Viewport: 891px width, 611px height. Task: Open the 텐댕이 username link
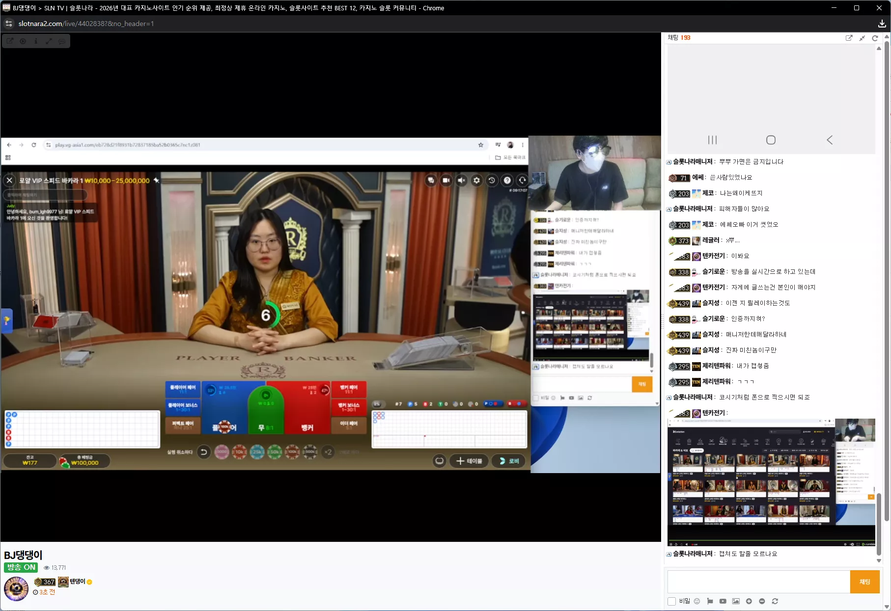pos(78,582)
